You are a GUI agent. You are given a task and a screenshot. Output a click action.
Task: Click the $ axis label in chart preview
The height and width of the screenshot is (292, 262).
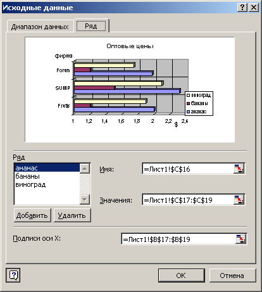point(176,124)
